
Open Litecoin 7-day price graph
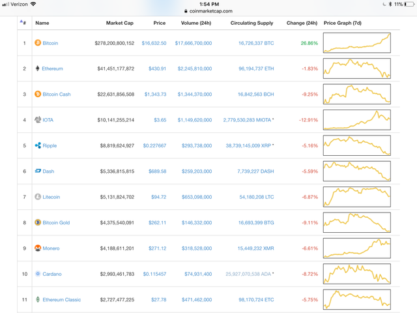click(357, 197)
